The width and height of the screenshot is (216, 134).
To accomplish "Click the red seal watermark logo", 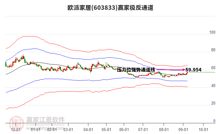I will 16,124.
